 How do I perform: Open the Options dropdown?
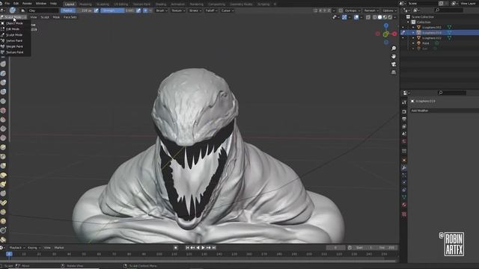[389, 10]
